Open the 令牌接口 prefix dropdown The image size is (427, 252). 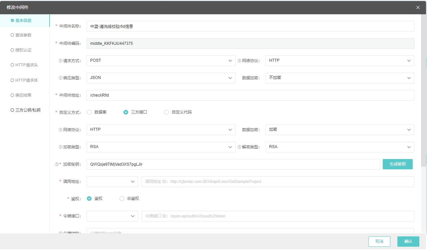click(x=112, y=216)
